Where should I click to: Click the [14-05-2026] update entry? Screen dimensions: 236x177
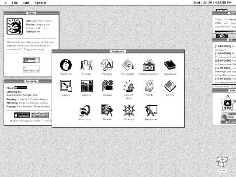click(x=226, y=48)
